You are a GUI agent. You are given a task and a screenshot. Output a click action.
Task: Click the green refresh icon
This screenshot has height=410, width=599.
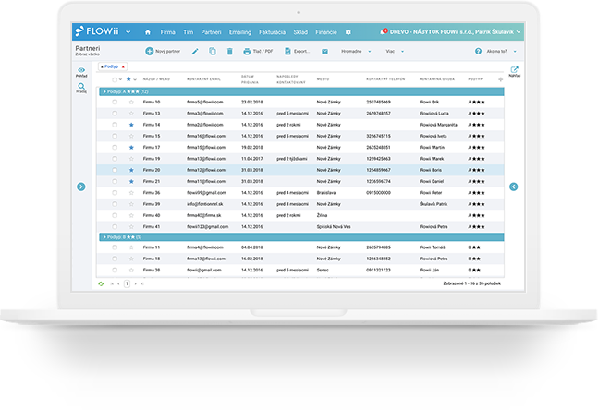tap(101, 283)
